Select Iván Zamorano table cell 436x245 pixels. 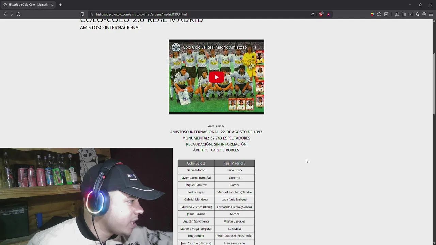click(234, 243)
